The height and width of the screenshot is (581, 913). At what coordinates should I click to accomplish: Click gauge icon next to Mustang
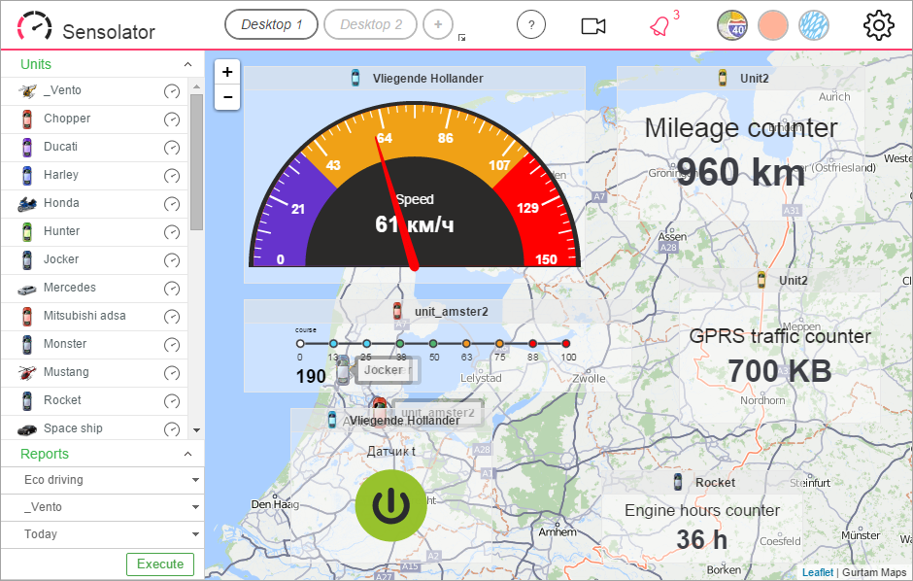point(172,373)
